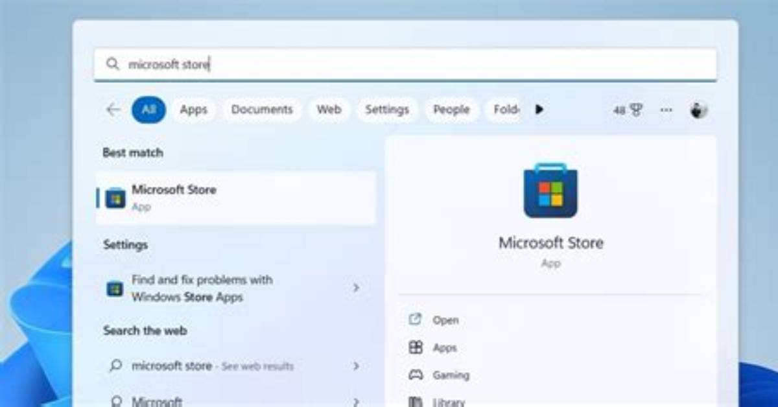The height and width of the screenshot is (407, 778).
Task: Click the 'Settings' section heading in results
Action: click(125, 244)
